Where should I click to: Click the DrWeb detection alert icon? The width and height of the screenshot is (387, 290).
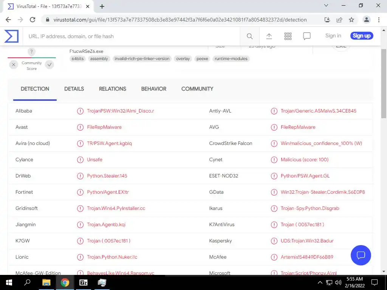pyautogui.click(x=80, y=176)
